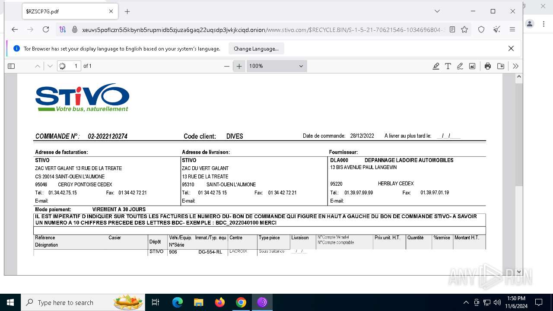Go back to previous page
This screenshot has height=311, width=553.
pos(15,29)
